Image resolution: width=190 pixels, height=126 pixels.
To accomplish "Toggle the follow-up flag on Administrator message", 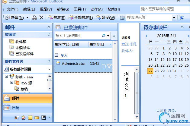I will pyautogui.click(x=109, y=66).
